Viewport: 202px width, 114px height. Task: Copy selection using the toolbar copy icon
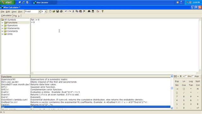click(x=77, y=11)
